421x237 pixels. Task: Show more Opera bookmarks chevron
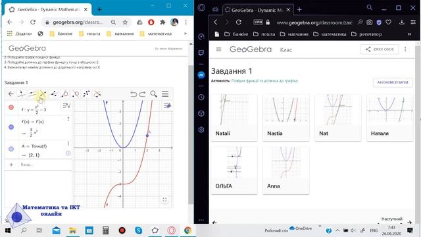[x=409, y=34]
